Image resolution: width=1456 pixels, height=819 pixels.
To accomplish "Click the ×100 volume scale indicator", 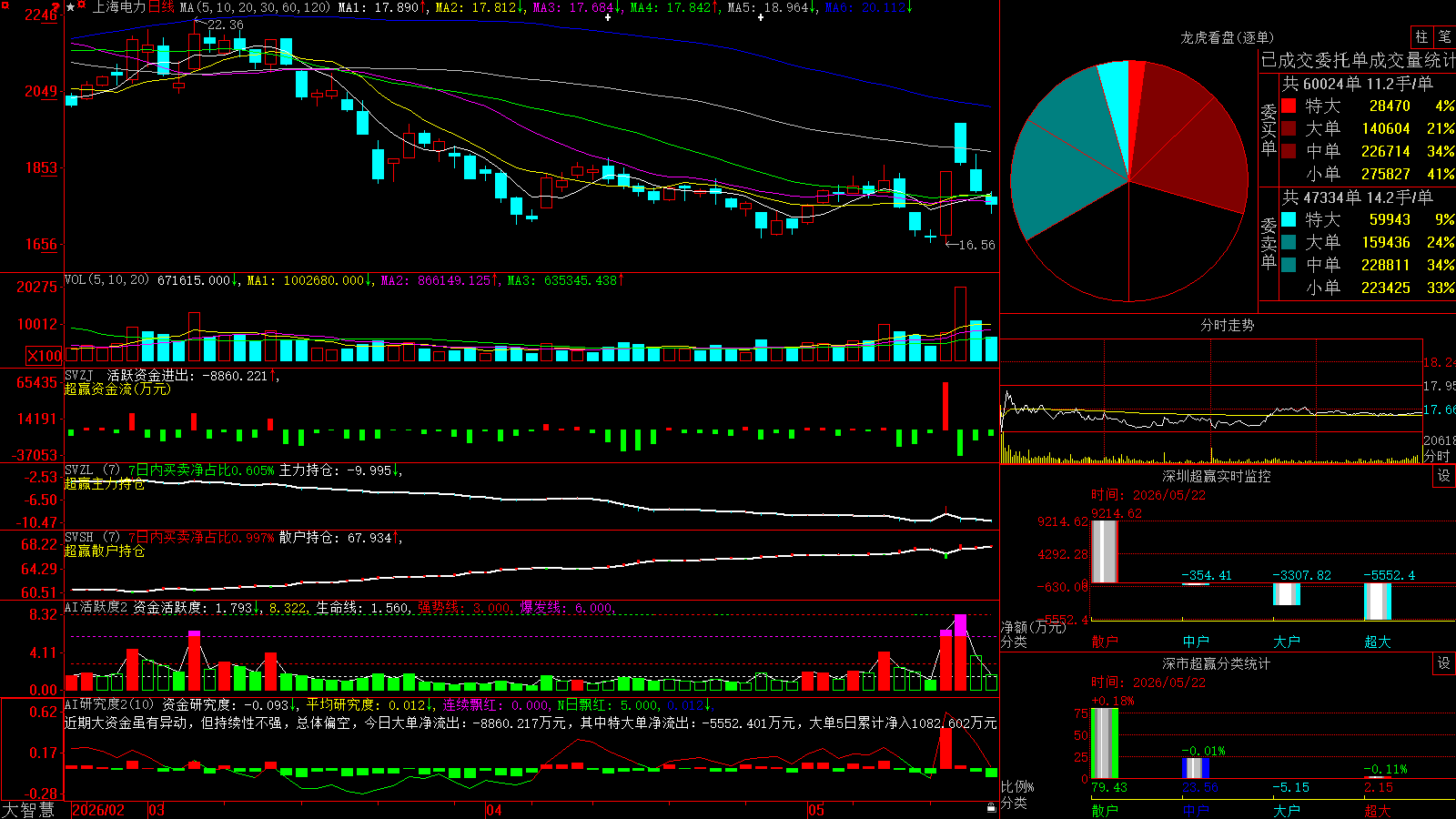I will (x=44, y=356).
